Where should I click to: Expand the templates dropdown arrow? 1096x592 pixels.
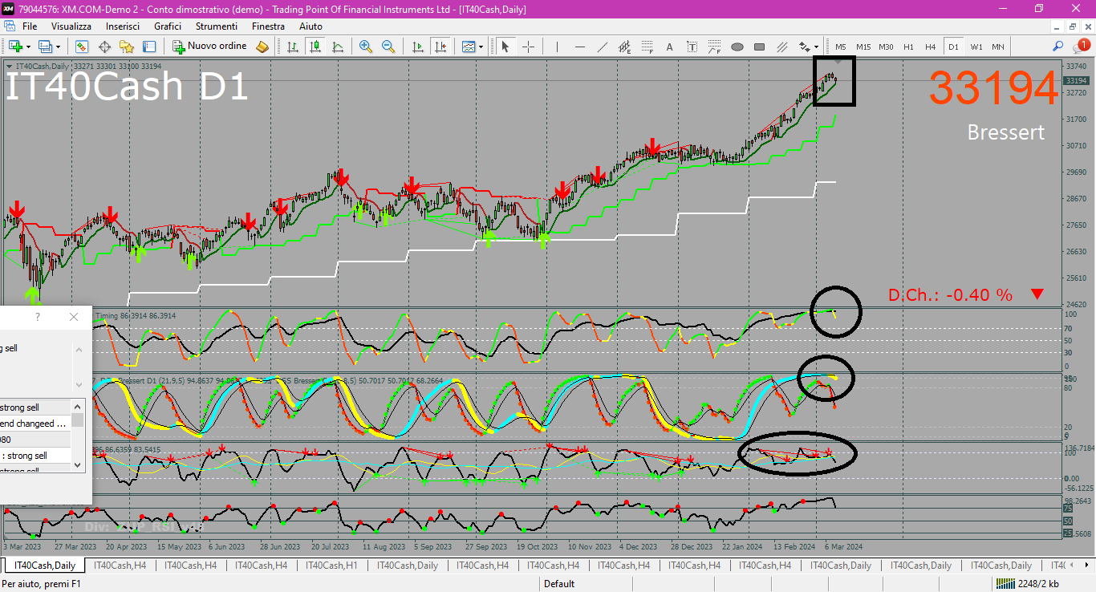click(x=481, y=47)
